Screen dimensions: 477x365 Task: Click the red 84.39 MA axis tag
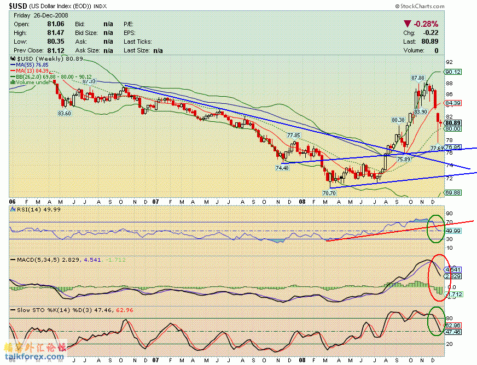tap(453, 103)
